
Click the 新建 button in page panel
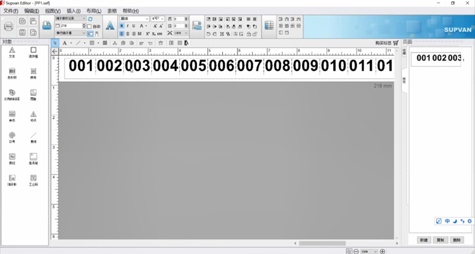point(424,240)
